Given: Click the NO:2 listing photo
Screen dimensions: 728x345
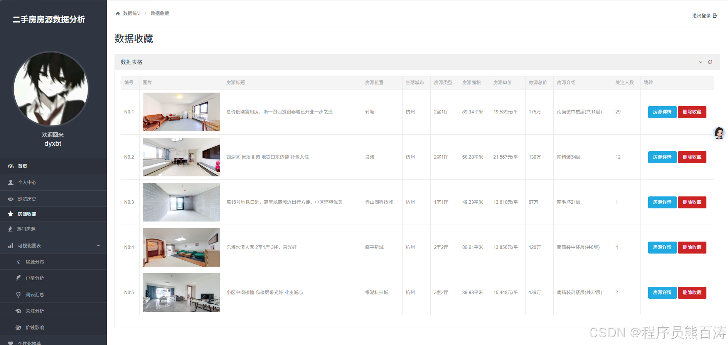Looking at the screenshot, I should [x=181, y=157].
